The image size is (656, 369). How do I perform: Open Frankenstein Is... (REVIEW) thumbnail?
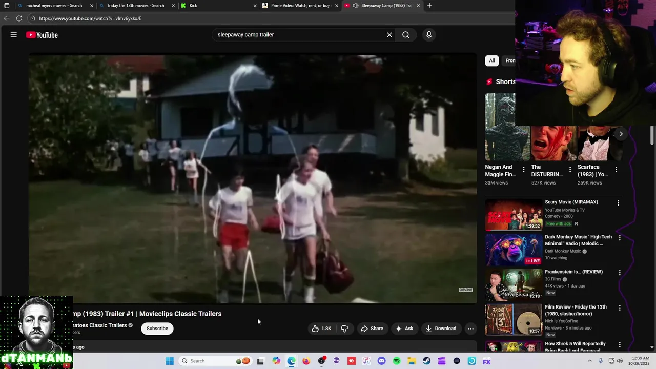tap(514, 285)
